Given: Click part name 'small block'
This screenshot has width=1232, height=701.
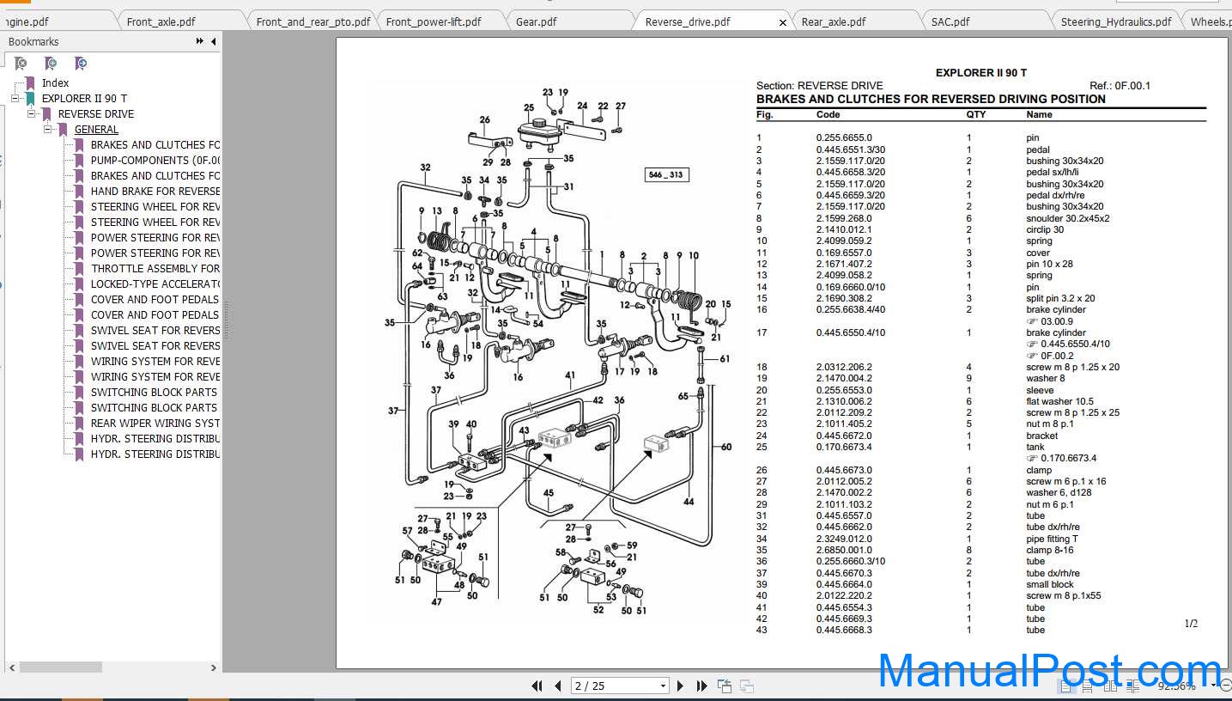Looking at the screenshot, I should pos(1050,584).
